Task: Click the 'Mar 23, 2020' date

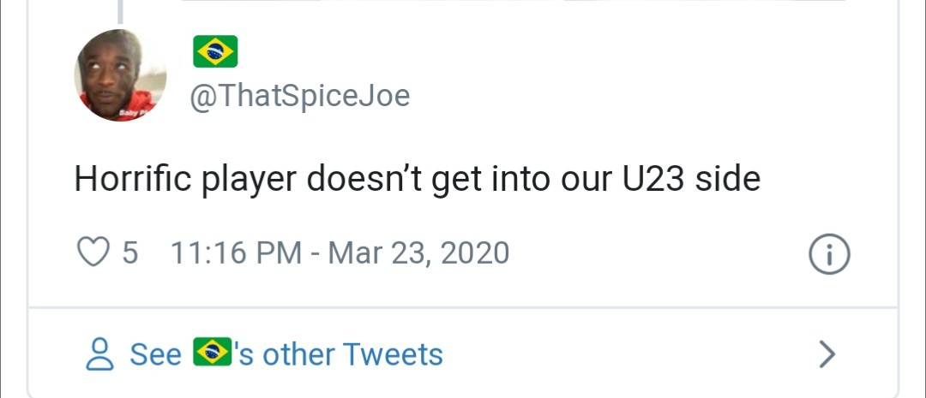Action: coord(418,252)
